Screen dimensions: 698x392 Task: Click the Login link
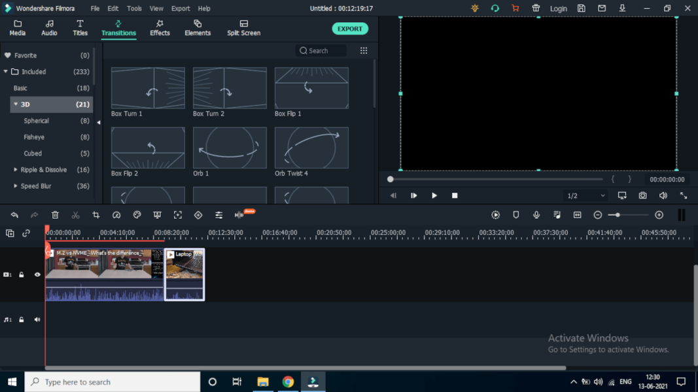point(558,8)
